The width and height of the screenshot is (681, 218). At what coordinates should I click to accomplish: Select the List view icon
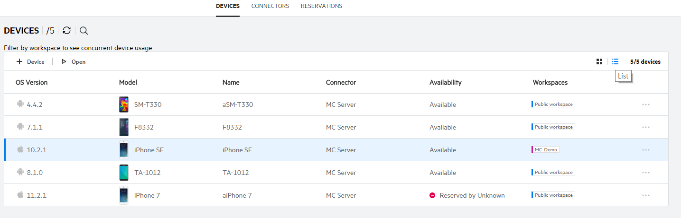[x=615, y=61]
